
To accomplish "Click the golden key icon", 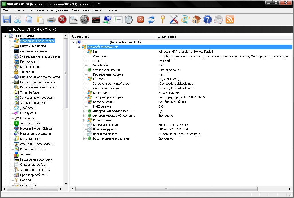I will point(163,19).
